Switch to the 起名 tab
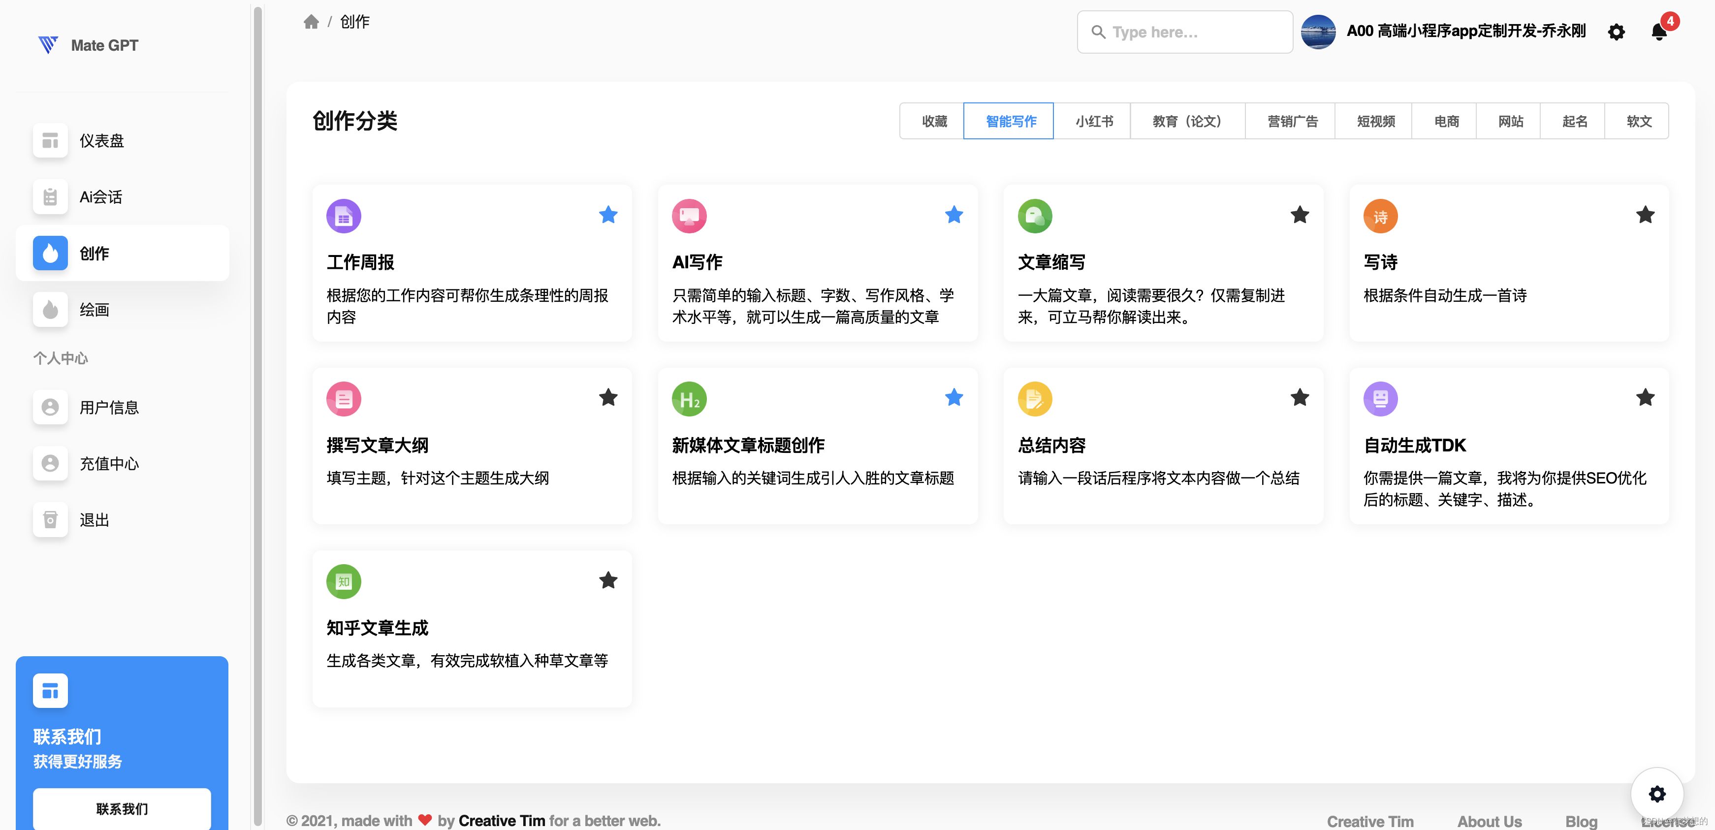The image size is (1715, 830). pos(1573,121)
